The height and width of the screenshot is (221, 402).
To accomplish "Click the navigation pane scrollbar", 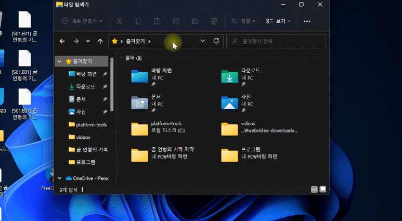I will point(112,85).
